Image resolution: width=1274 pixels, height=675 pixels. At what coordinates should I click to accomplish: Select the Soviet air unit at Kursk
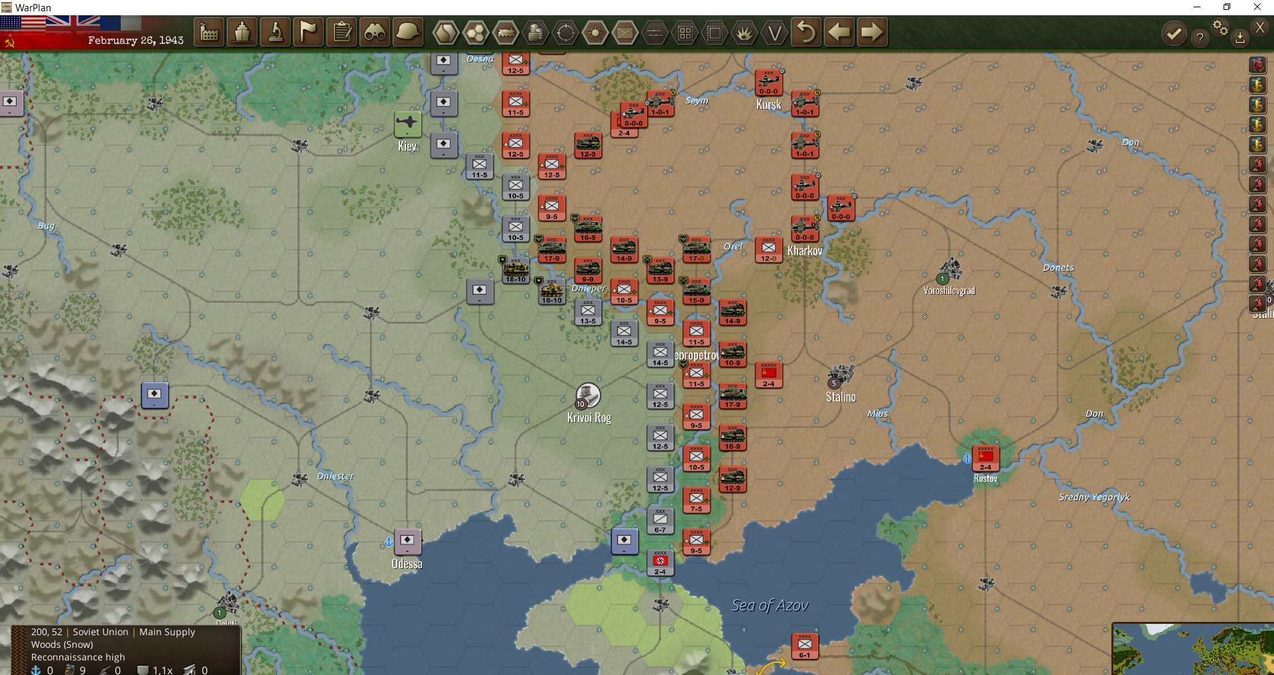pyautogui.click(x=768, y=83)
